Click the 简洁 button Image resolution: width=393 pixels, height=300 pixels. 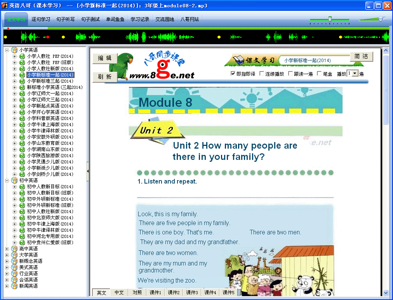coord(361,56)
